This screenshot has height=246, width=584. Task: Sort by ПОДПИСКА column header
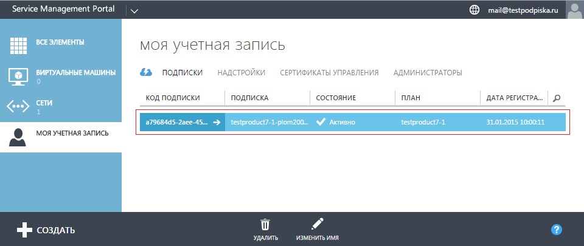tap(249, 98)
